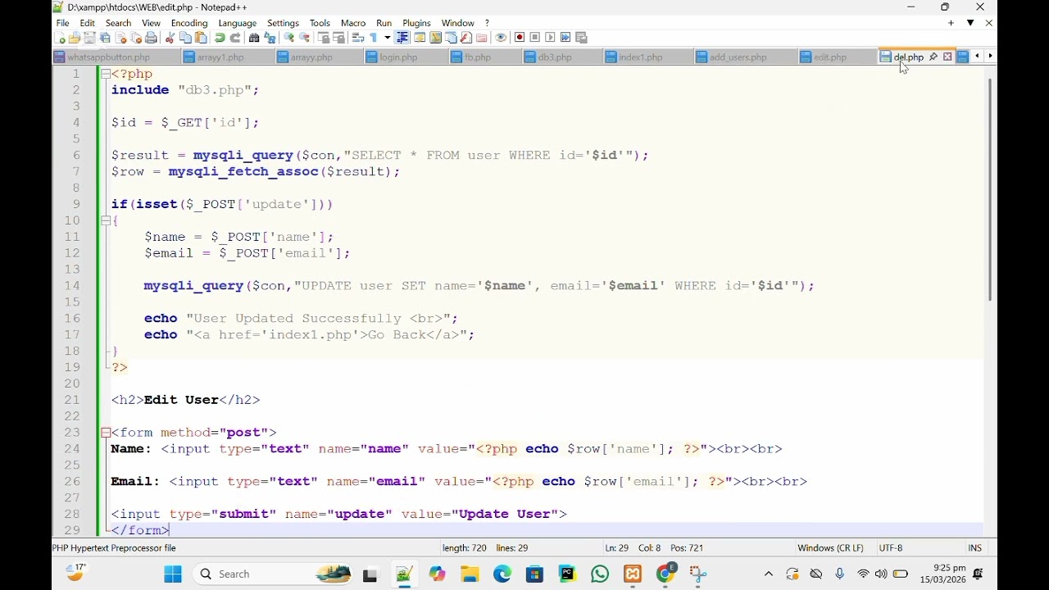Collapse the form tag fold at line 23
This screenshot has height=590, width=1049.
pos(106,433)
